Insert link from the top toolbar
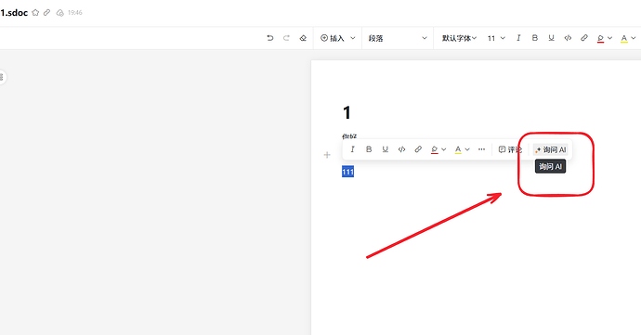Screen dimensions: 641x335 tap(584, 38)
